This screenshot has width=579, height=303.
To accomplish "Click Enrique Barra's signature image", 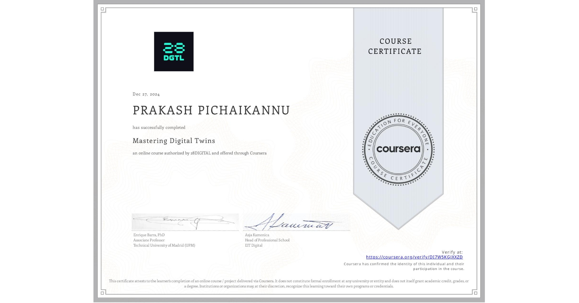I will pyautogui.click(x=185, y=222).
